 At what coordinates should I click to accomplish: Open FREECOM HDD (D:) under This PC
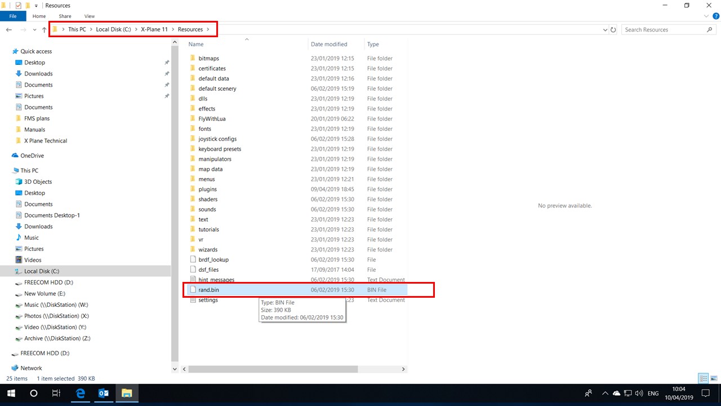pos(48,283)
